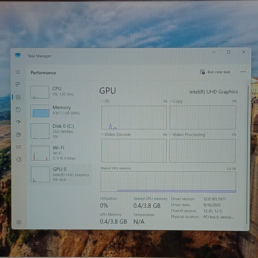The height and width of the screenshot is (258, 258).
Task: Open the Details page icon
Action: click(19, 147)
